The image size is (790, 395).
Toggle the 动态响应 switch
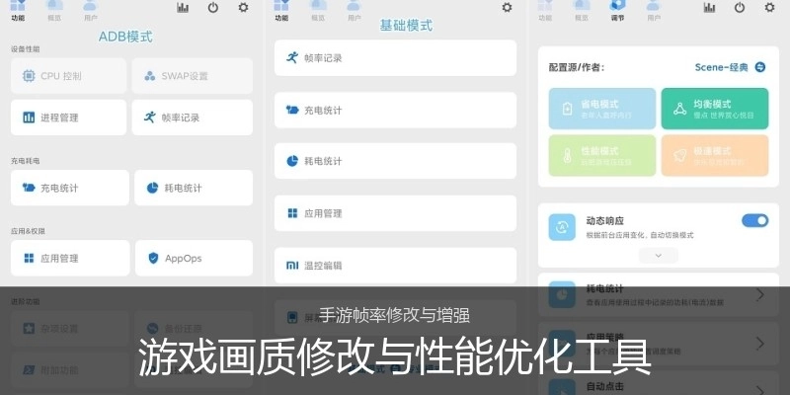point(754,220)
